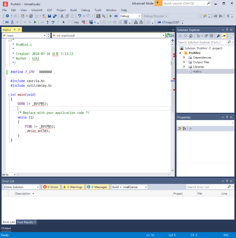Click the Go button in navigation bar
Image resolution: width=236 pixels, height=238 pixels.
coord(170,35)
